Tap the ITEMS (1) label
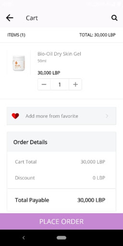This screenshot has width=123, height=246. click(x=16, y=35)
